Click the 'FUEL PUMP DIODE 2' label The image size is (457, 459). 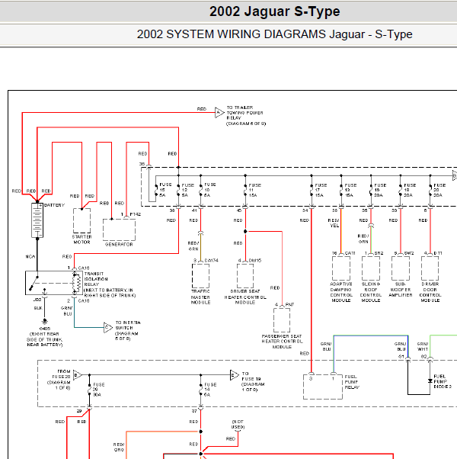pos(443,381)
